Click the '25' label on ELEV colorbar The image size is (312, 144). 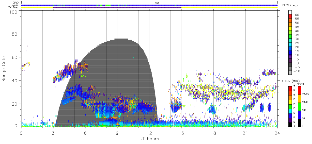click(297, 43)
